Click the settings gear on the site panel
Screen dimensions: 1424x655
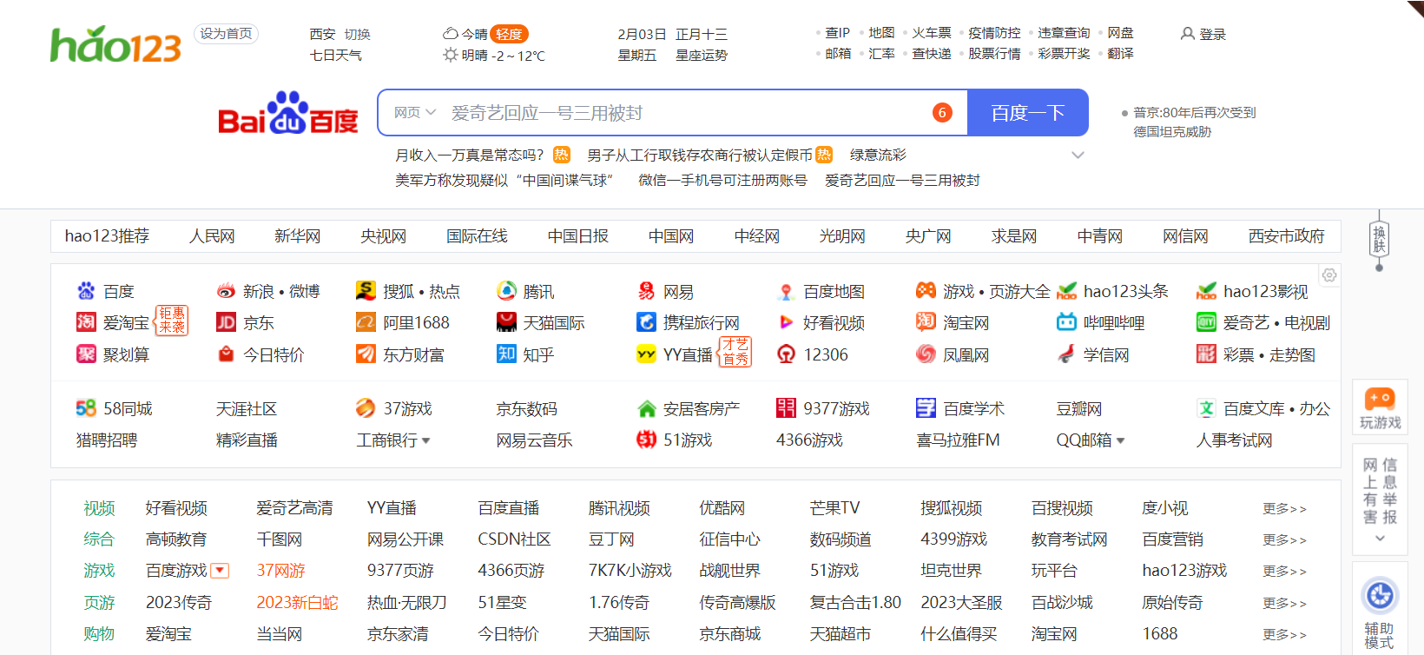pos(1329,275)
